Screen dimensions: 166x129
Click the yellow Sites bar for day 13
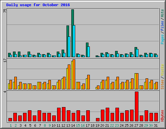67,79
